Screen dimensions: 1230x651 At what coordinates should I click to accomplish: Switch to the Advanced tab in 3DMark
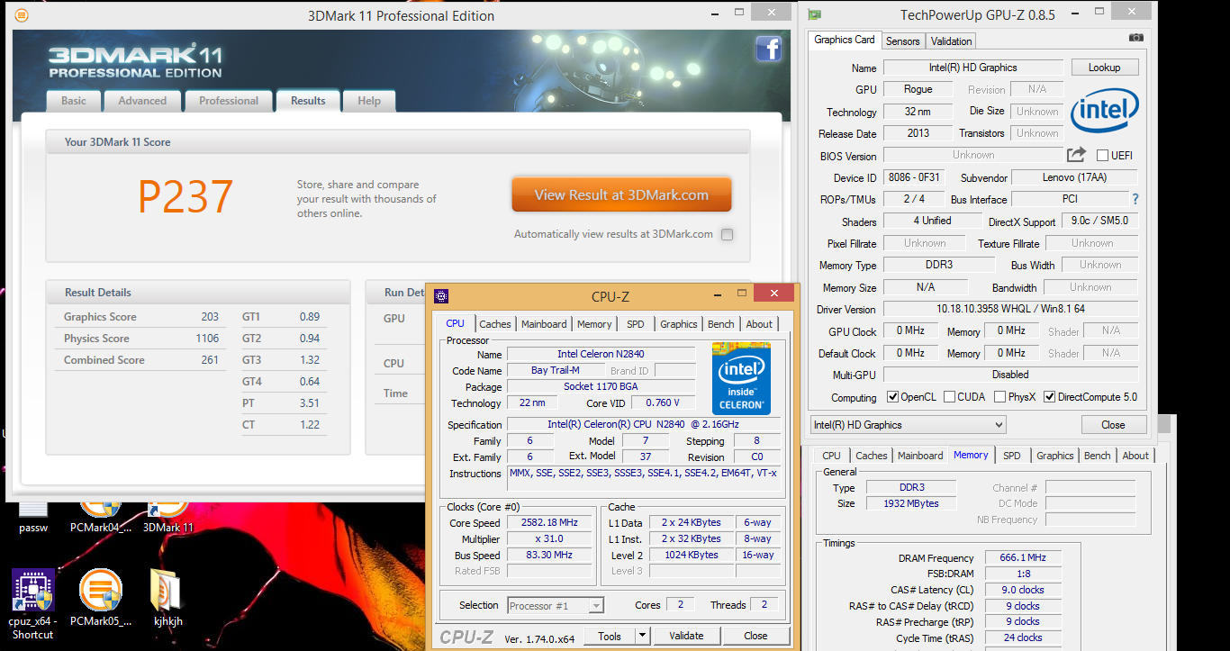click(x=142, y=101)
